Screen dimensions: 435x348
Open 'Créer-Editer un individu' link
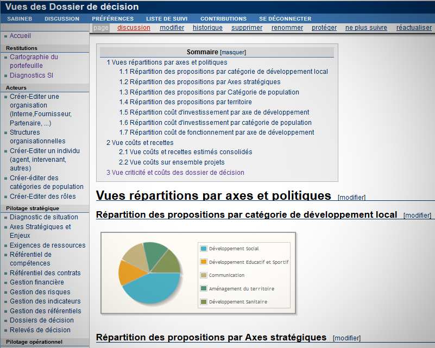tap(45, 160)
